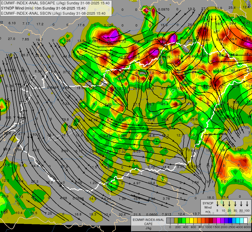
Task: Select the dark red swatch in CAPE legend
Action: coord(211,221)
